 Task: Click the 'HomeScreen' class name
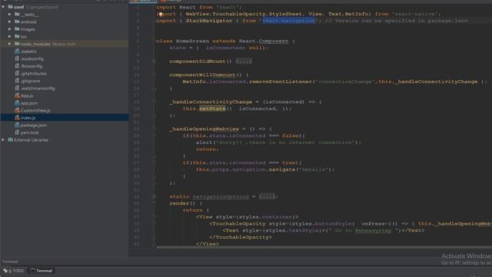click(192, 41)
